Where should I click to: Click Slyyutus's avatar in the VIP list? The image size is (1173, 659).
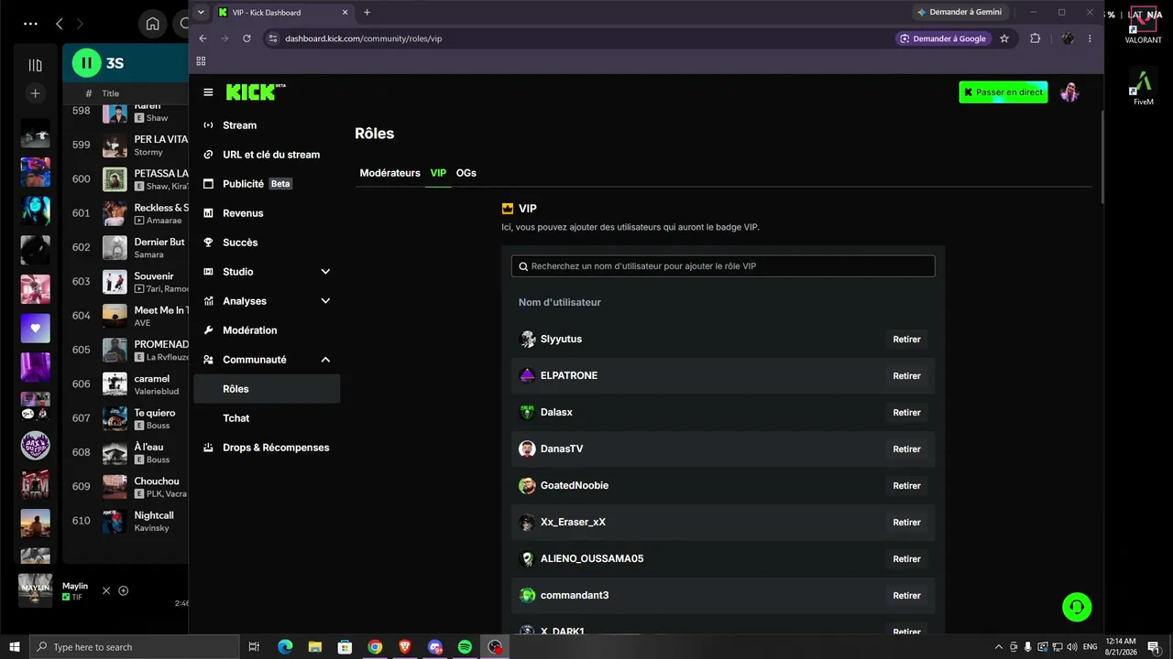point(527,340)
